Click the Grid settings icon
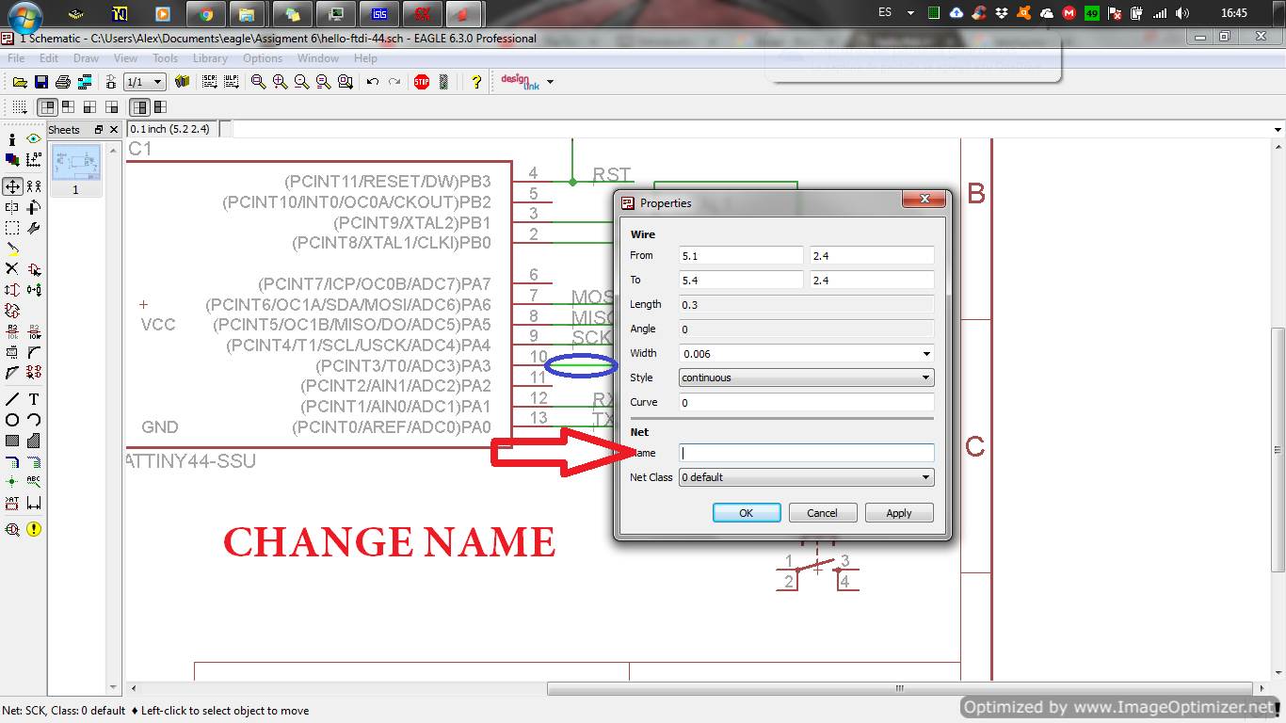1286x723 pixels. point(19,107)
